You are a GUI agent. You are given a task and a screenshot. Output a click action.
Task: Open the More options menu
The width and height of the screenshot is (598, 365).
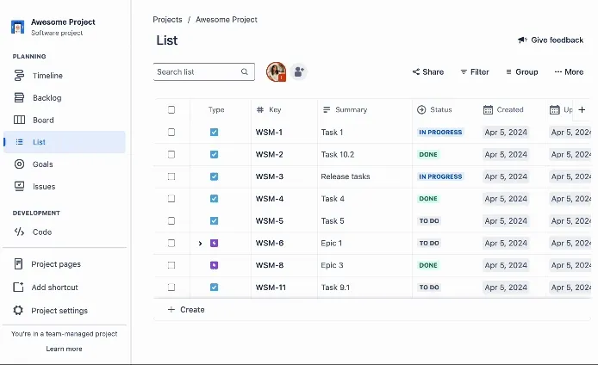569,71
